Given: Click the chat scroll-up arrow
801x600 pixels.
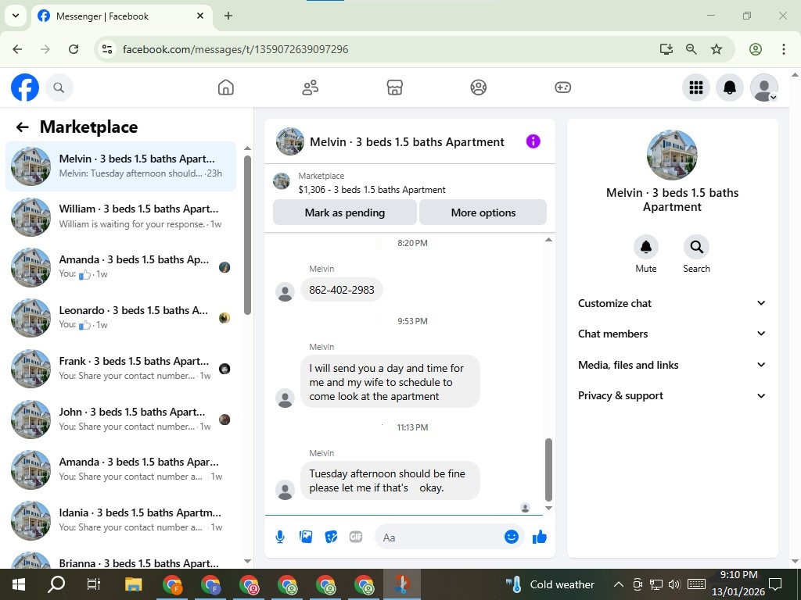Looking at the screenshot, I should click(548, 240).
